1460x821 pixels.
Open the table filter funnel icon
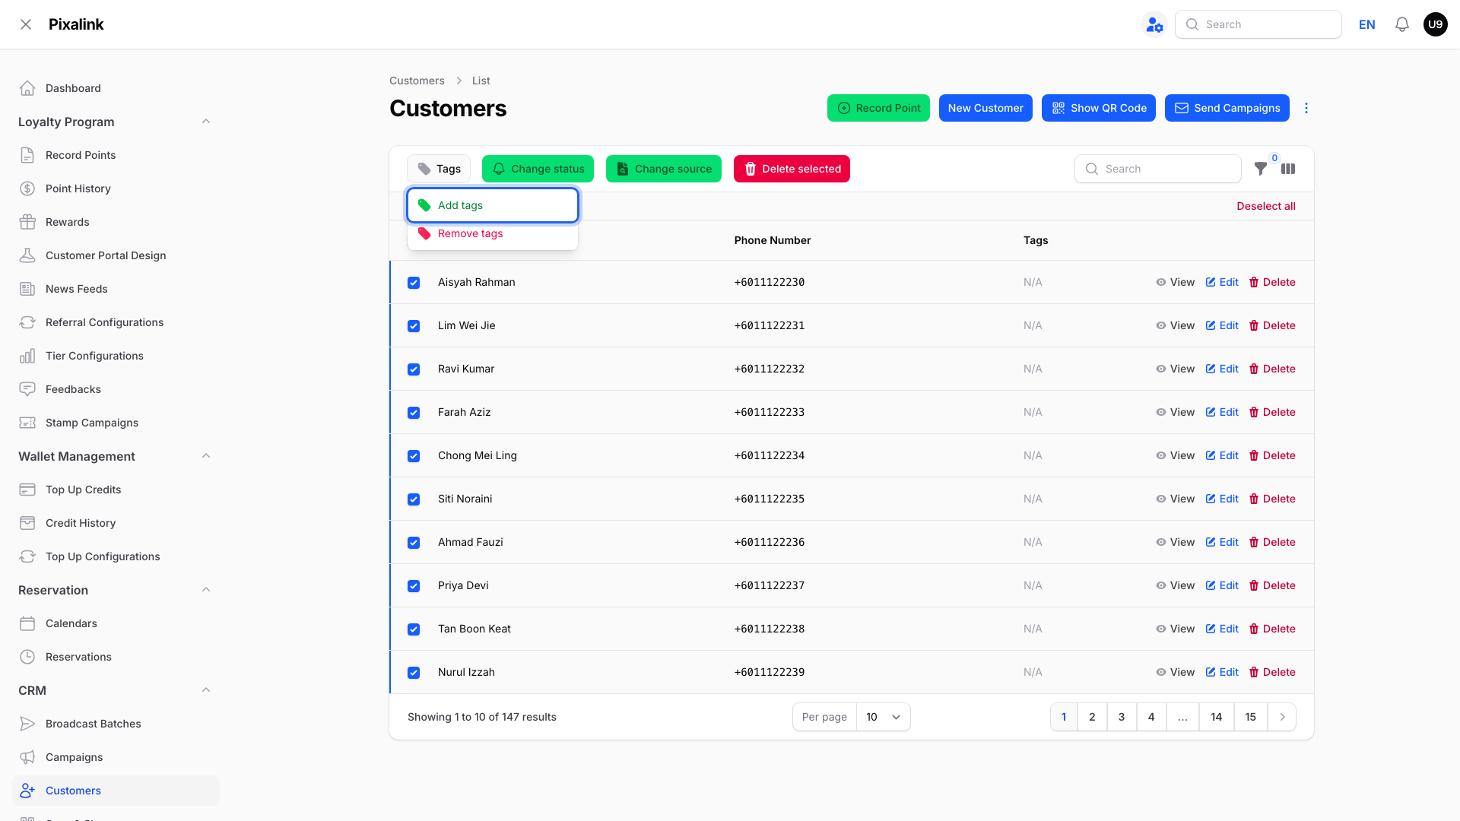pyautogui.click(x=1261, y=169)
